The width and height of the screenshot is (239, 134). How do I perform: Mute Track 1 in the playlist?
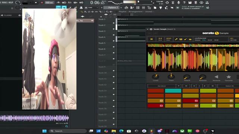pyautogui.click(x=114, y=23)
